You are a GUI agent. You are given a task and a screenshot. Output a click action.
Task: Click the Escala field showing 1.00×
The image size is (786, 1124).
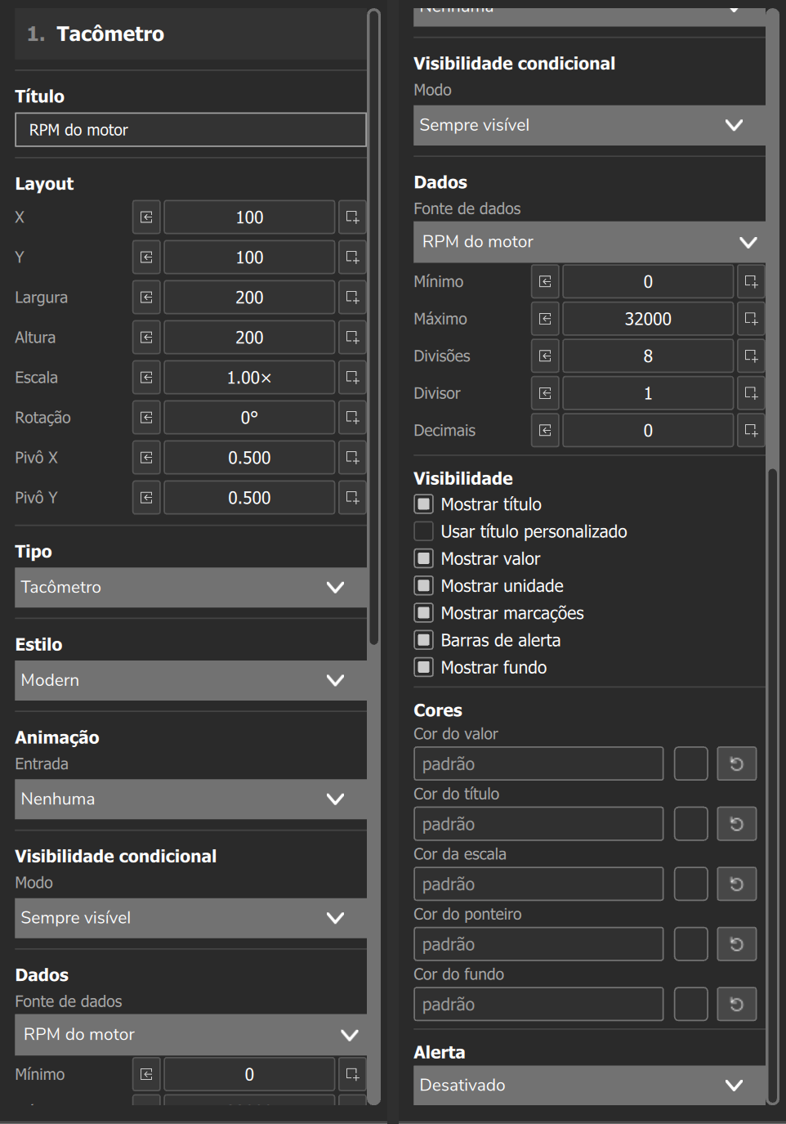coord(249,378)
